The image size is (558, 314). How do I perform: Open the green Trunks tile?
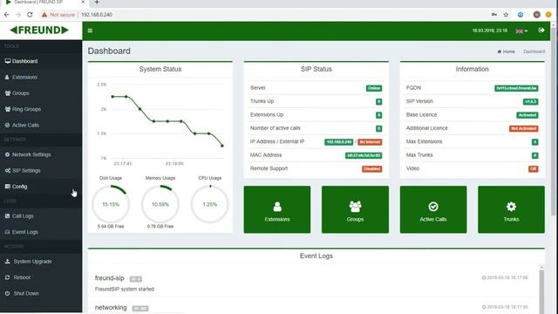511,209
